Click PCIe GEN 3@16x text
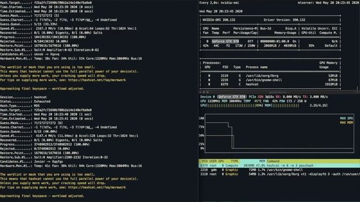This screenshot has width=360, height=202. coord(261,97)
